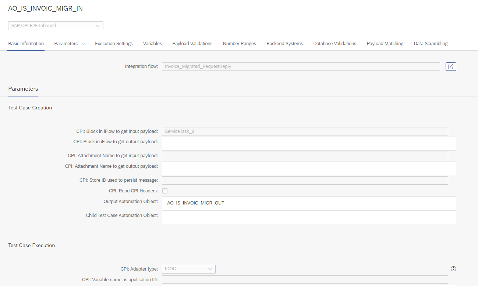Select the Number Ranges tab
Image resolution: width=478 pixels, height=286 pixels.
point(239,44)
